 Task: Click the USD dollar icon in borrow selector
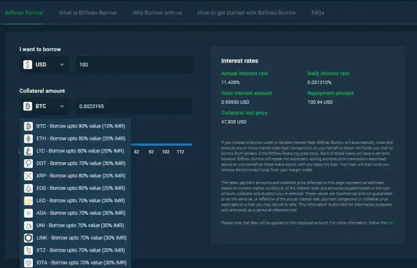[28, 65]
